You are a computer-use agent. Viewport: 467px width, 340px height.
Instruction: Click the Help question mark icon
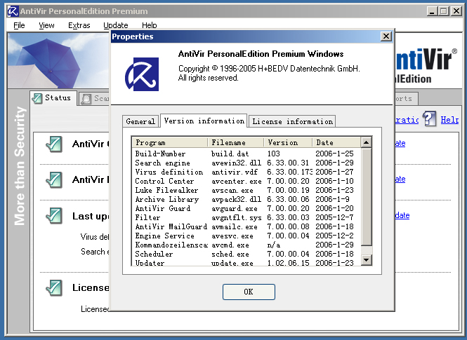tap(429, 118)
